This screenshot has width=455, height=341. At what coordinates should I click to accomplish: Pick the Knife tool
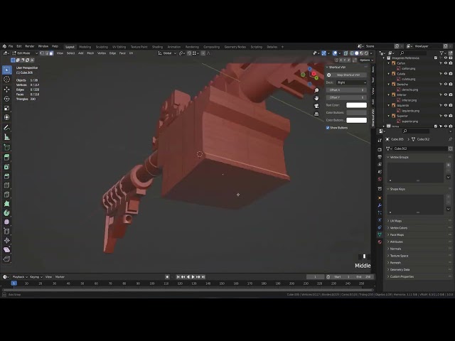[x=7, y=195]
